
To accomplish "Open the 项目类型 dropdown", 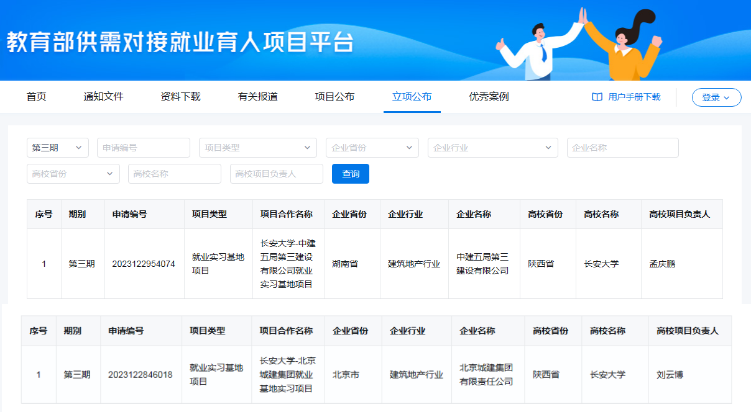I will pos(257,148).
